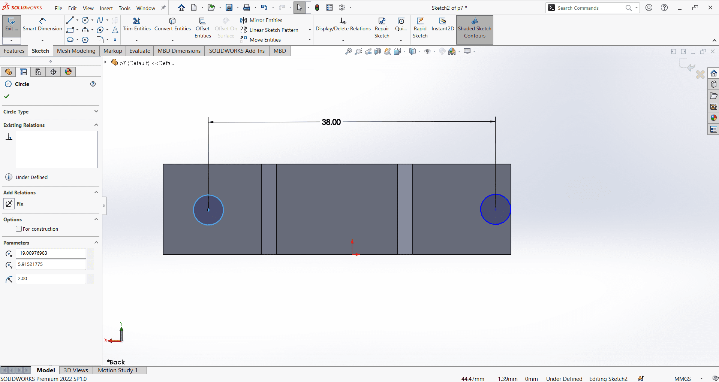Open the Insert menu
The width and height of the screenshot is (719, 382).
point(106,8)
